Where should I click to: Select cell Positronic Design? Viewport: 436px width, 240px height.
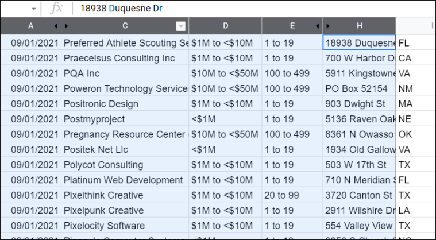pos(125,103)
